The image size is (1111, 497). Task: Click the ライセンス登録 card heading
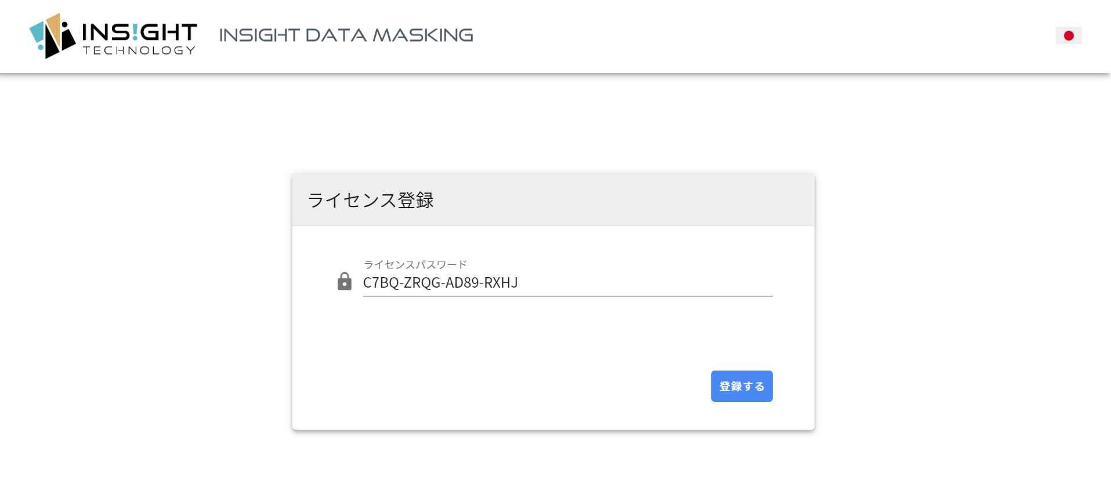[371, 200]
